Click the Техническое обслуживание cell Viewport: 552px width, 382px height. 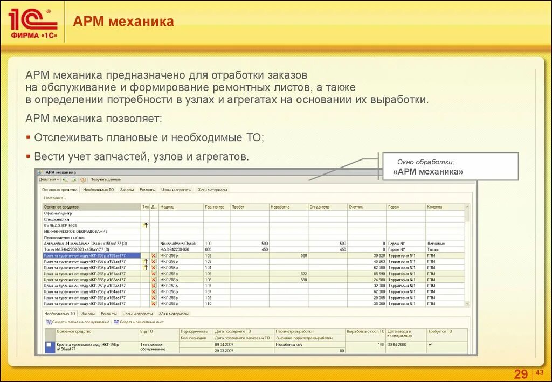159,347
